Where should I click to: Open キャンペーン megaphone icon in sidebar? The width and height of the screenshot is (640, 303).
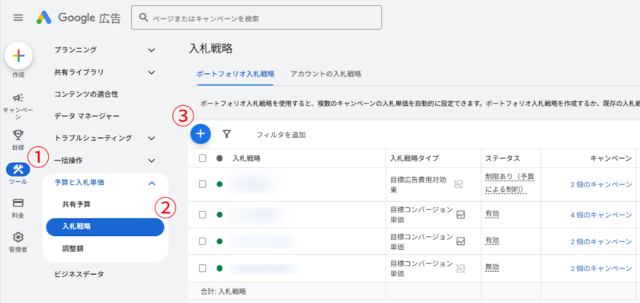pyautogui.click(x=18, y=97)
